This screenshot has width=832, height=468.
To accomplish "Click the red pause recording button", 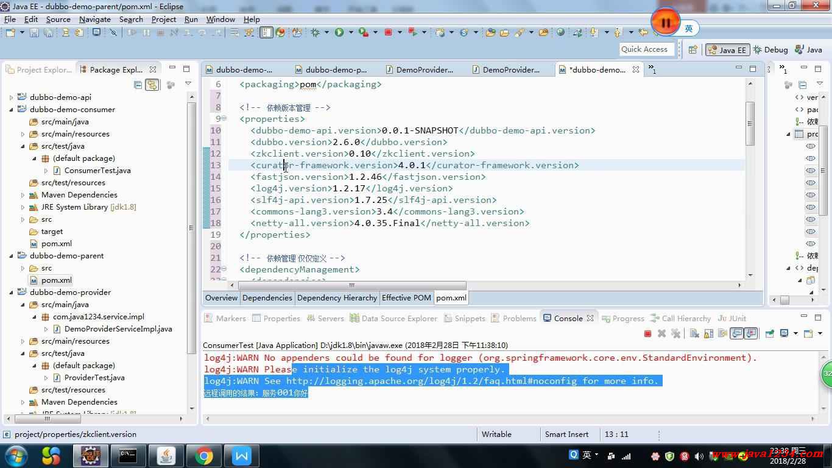I will [x=666, y=23].
